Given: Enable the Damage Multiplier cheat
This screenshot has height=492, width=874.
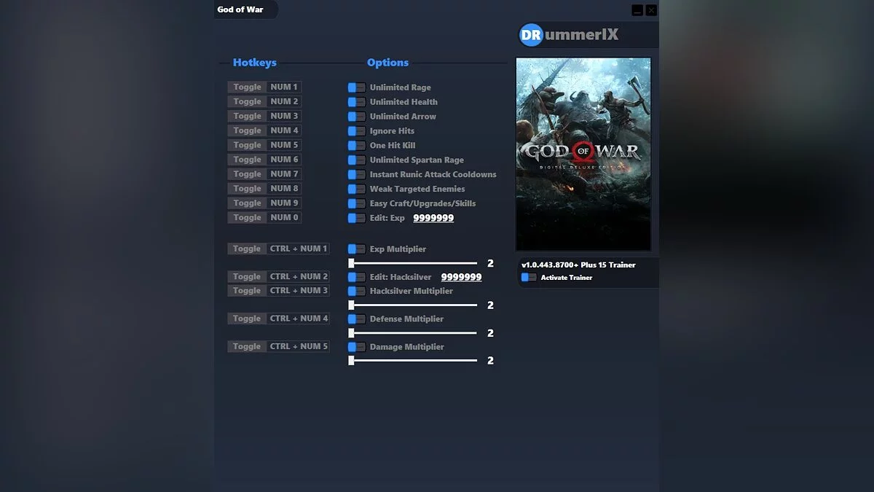Looking at the screenshot, I should click(x=355, y=346).
